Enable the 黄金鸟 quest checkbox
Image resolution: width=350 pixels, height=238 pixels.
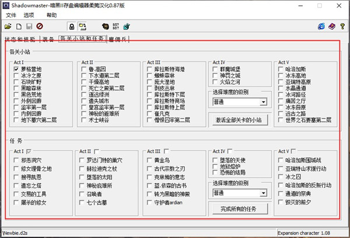149,160
